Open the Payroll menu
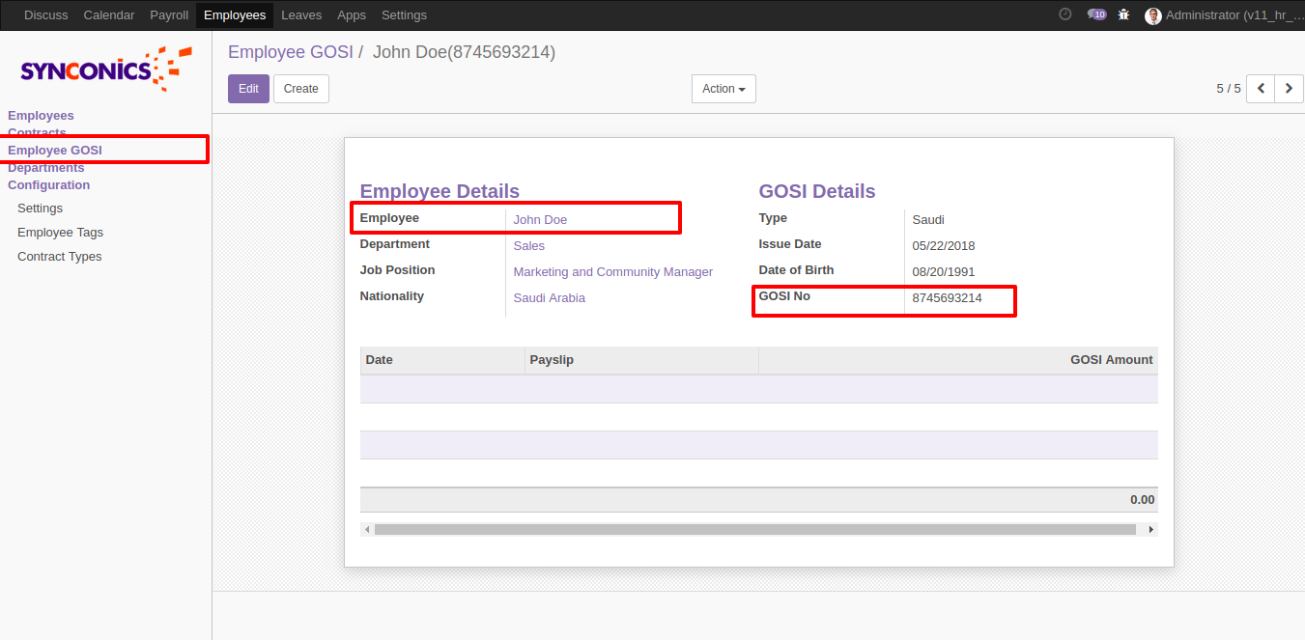Viewport: 1305px width, 640px height. (169, 15)
